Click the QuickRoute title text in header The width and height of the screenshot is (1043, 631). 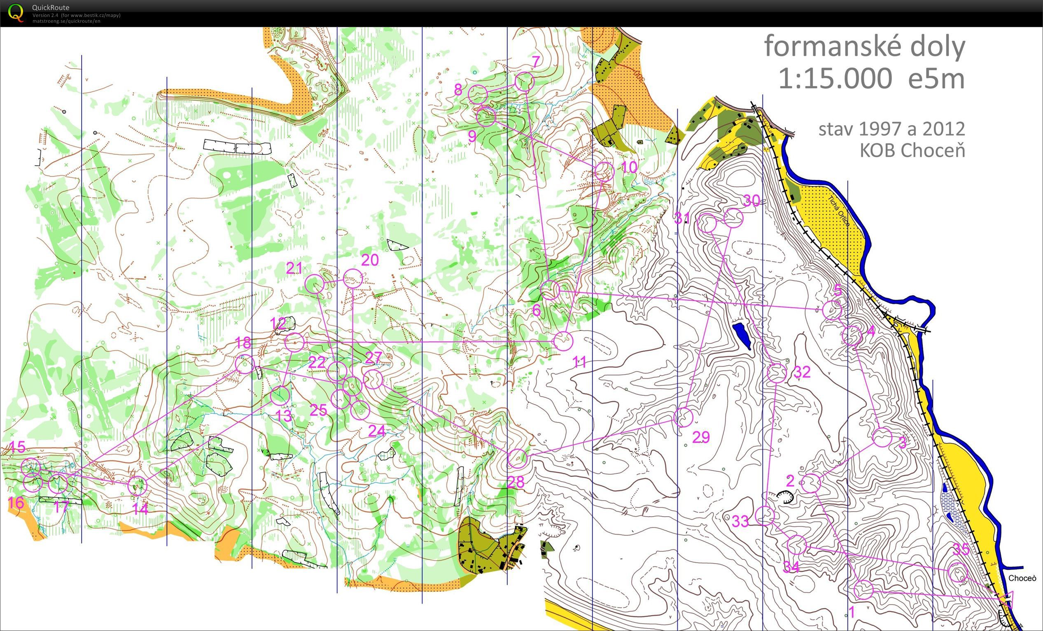51,8
